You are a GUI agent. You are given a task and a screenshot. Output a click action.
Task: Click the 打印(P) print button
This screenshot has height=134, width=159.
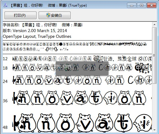pos(21,15)
